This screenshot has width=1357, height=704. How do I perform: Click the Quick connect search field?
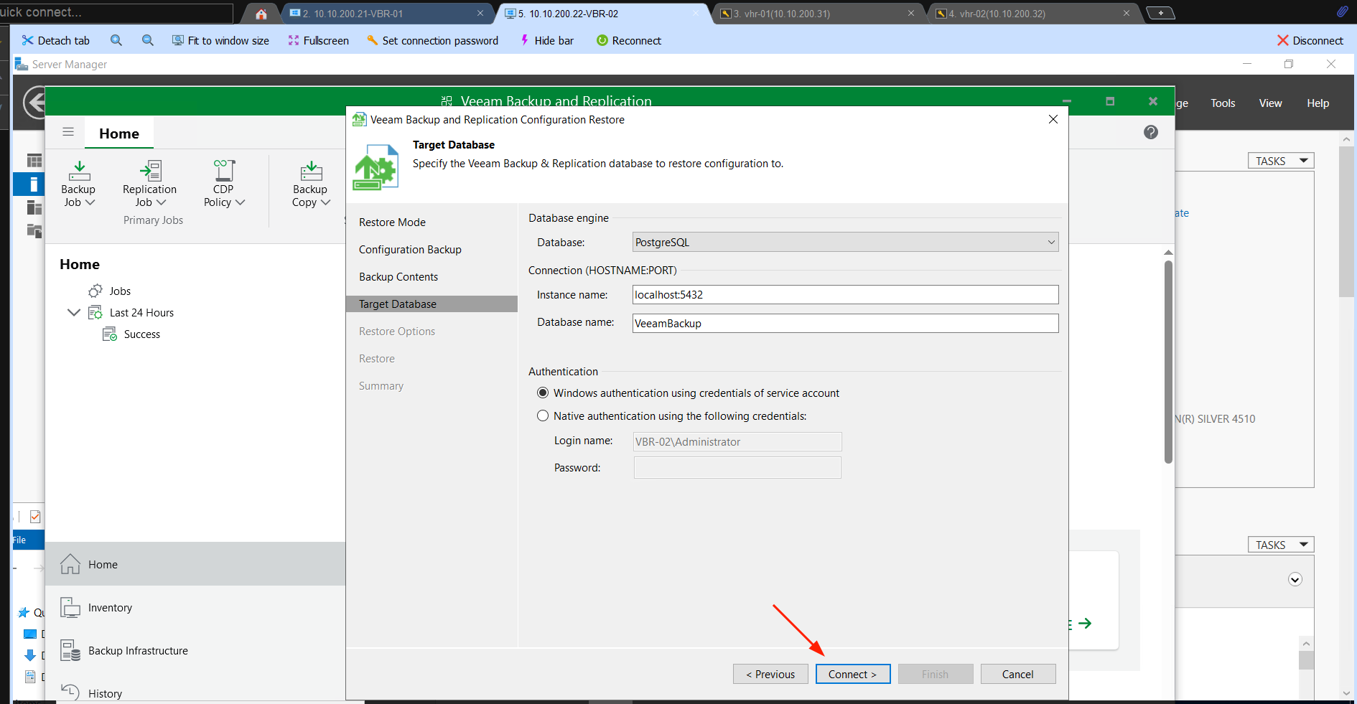click(116, 12)
